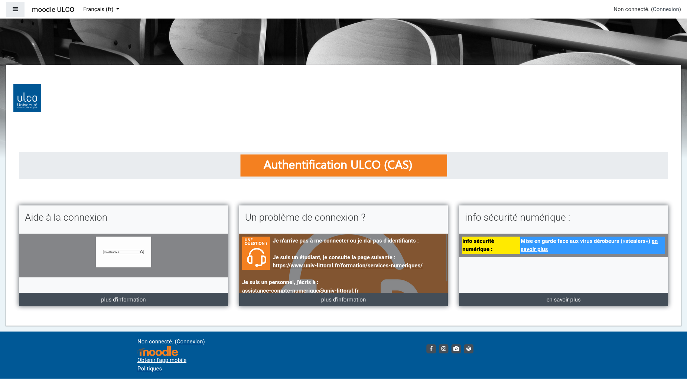This screenshot has height=379, width=687.
Task: Click the globe website icon
Action: click(x=469, y=349)
